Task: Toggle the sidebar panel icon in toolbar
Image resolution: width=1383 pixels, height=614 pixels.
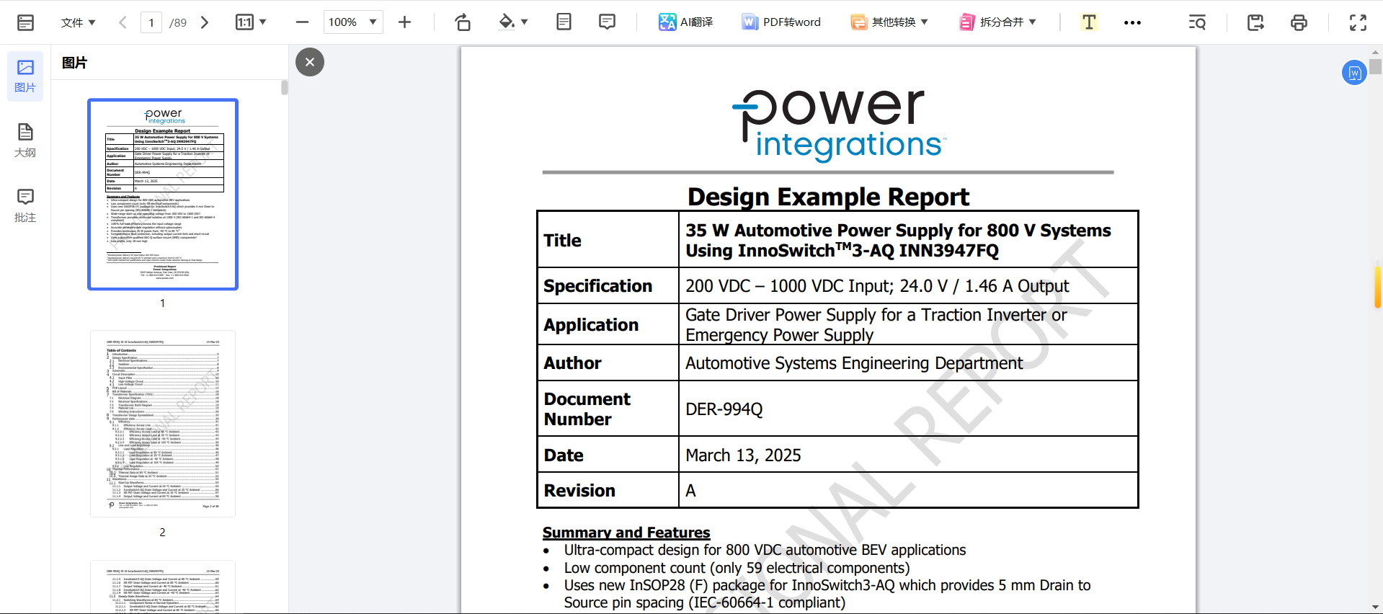Action: [x=25, y=22]
